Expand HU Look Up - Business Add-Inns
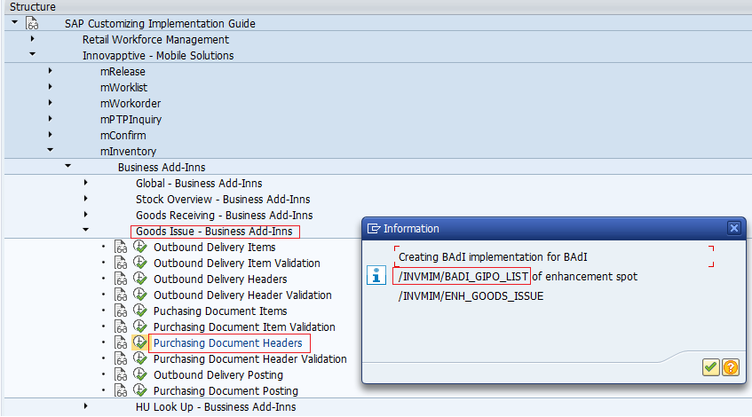This screenshot has height=417, width=752. click(86, 406)
